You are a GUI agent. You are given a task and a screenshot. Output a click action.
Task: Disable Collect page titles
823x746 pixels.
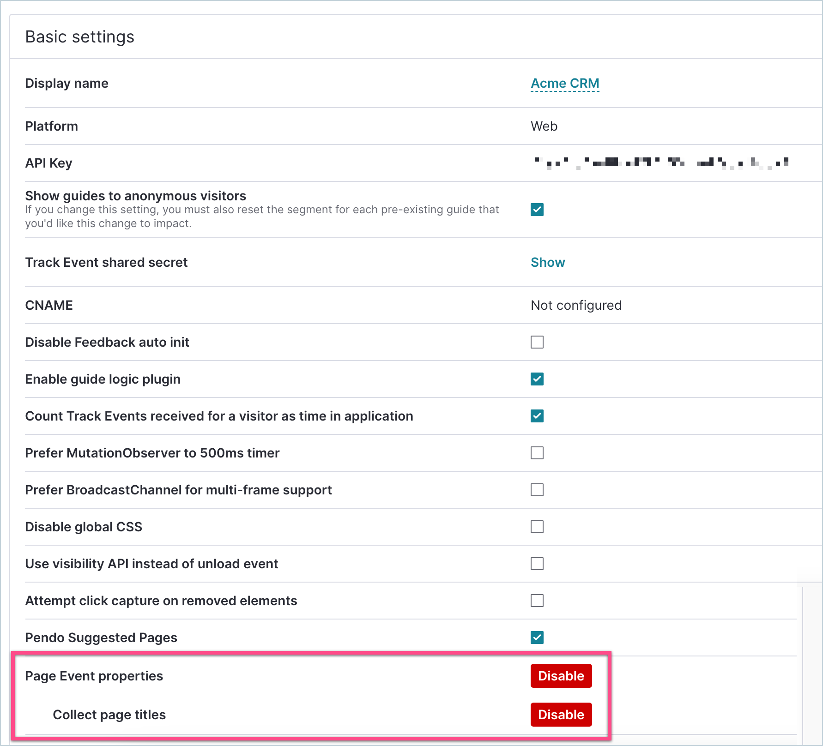point(561,715)
